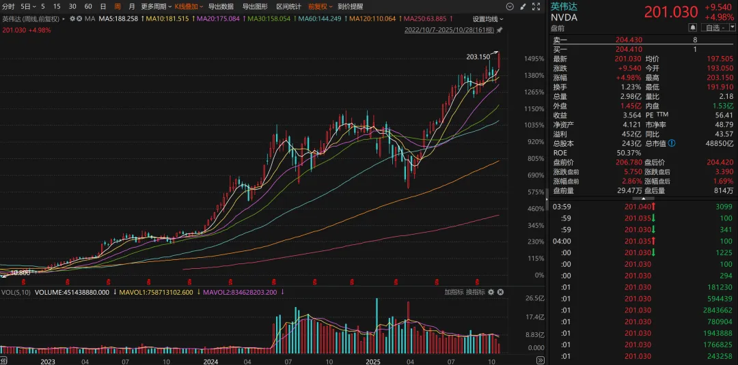Click the 英伟达 stock name
738x365 pixels.
click(563, 7)
